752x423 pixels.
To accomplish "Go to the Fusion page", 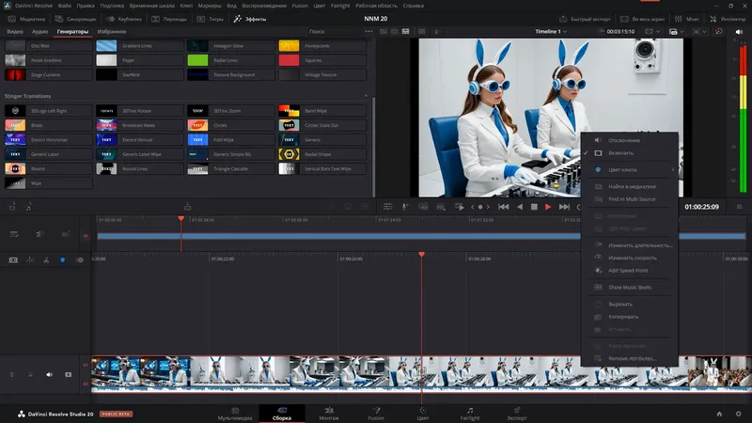I will click(x=375, y=414).
